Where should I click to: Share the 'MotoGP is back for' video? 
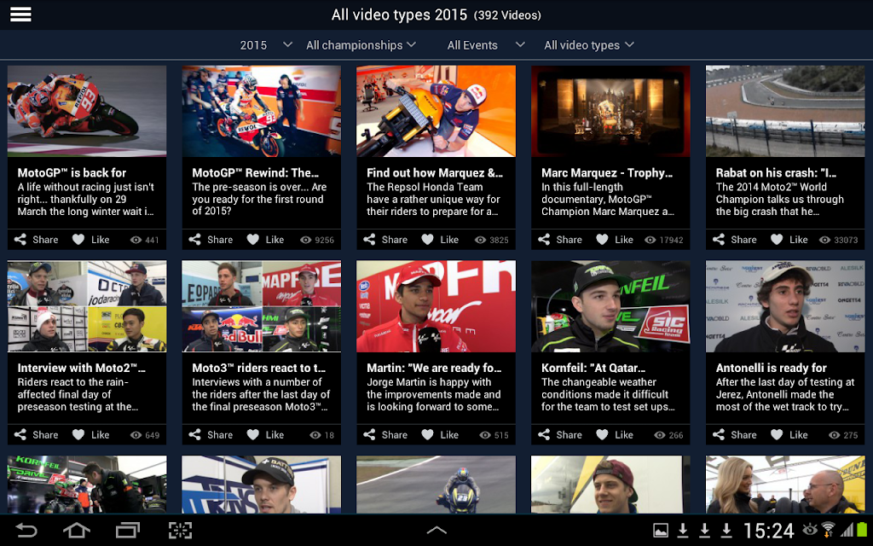coord(36,240)
